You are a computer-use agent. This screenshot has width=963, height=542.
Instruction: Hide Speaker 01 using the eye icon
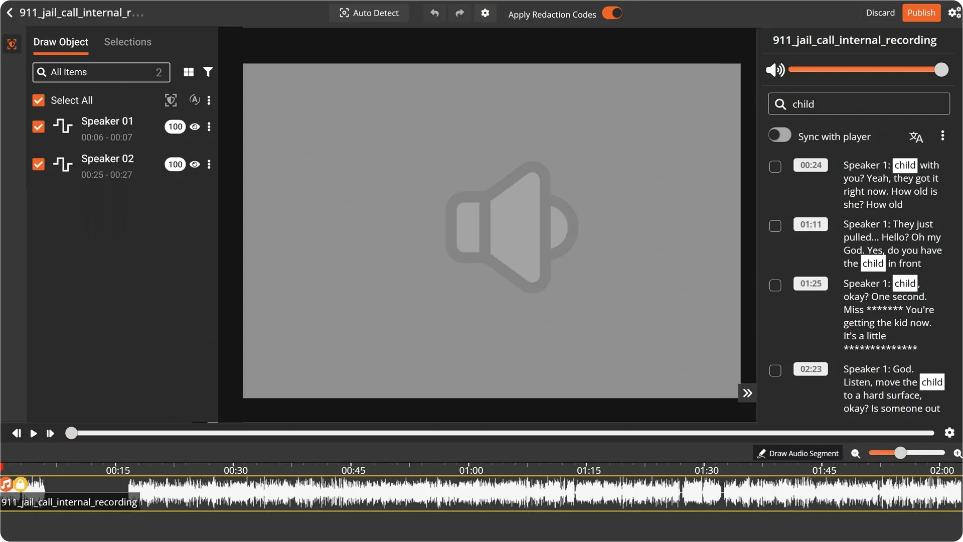tap(195, 126)
